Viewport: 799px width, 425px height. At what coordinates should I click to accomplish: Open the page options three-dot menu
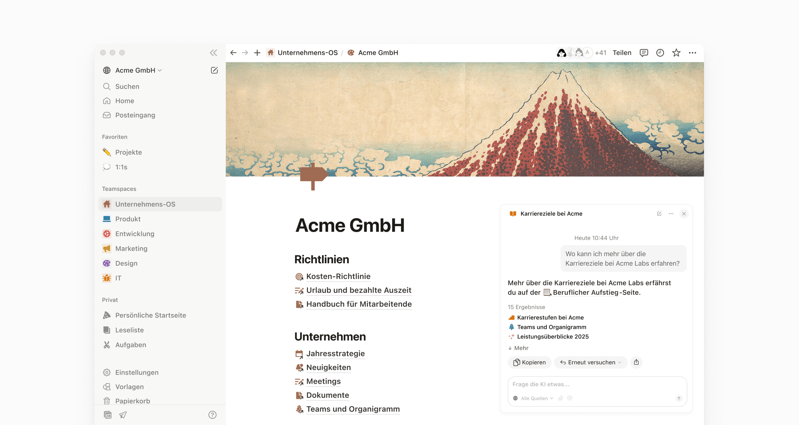coord(693,53)
